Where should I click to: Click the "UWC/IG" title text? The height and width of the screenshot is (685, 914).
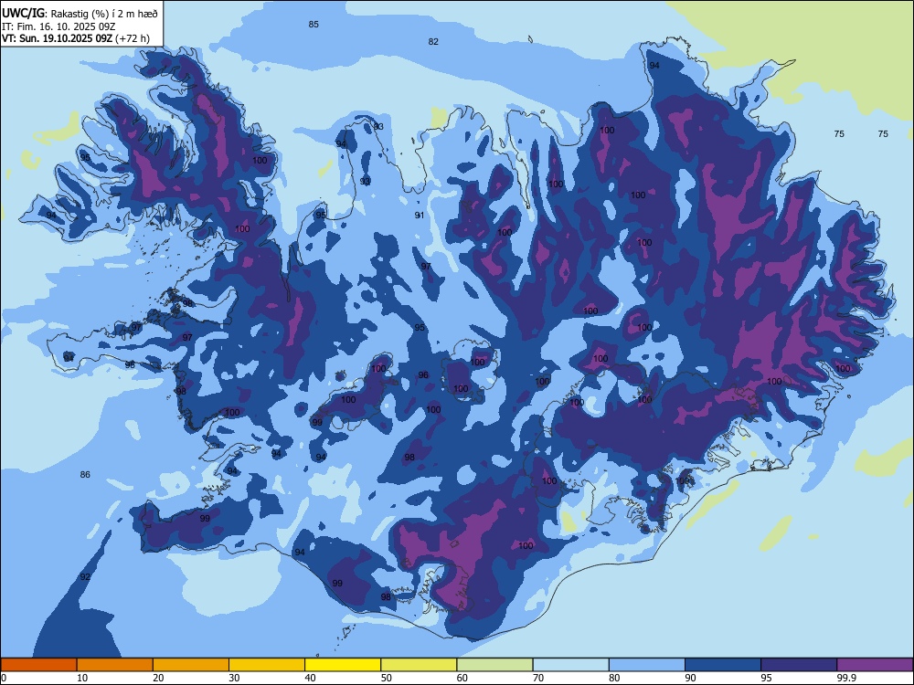tap(23, 13)
